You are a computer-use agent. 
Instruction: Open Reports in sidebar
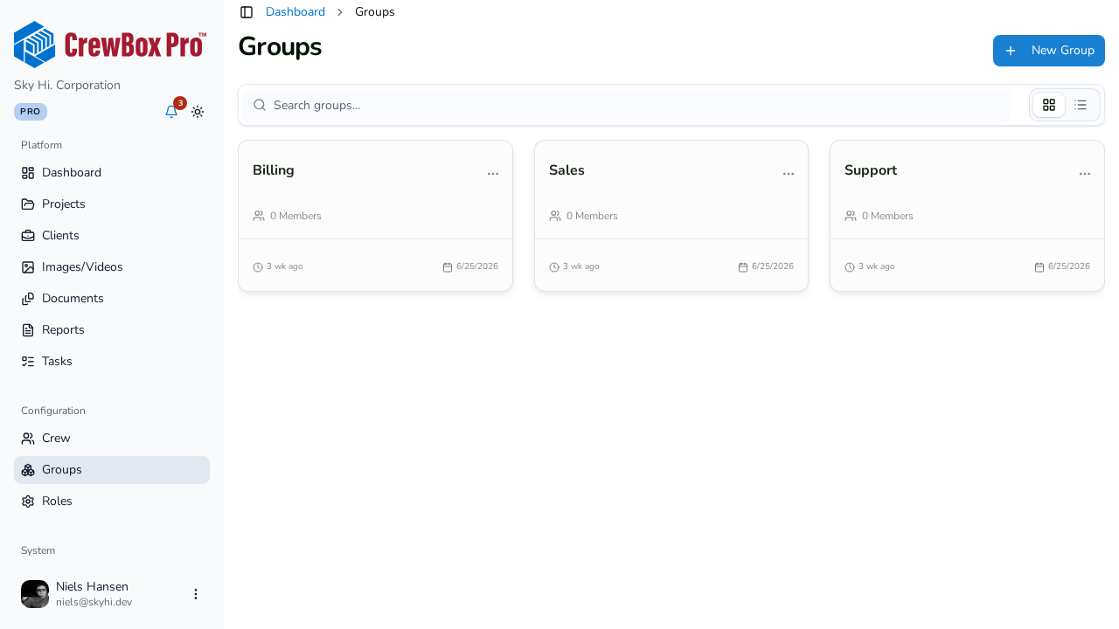pos(112,330)
